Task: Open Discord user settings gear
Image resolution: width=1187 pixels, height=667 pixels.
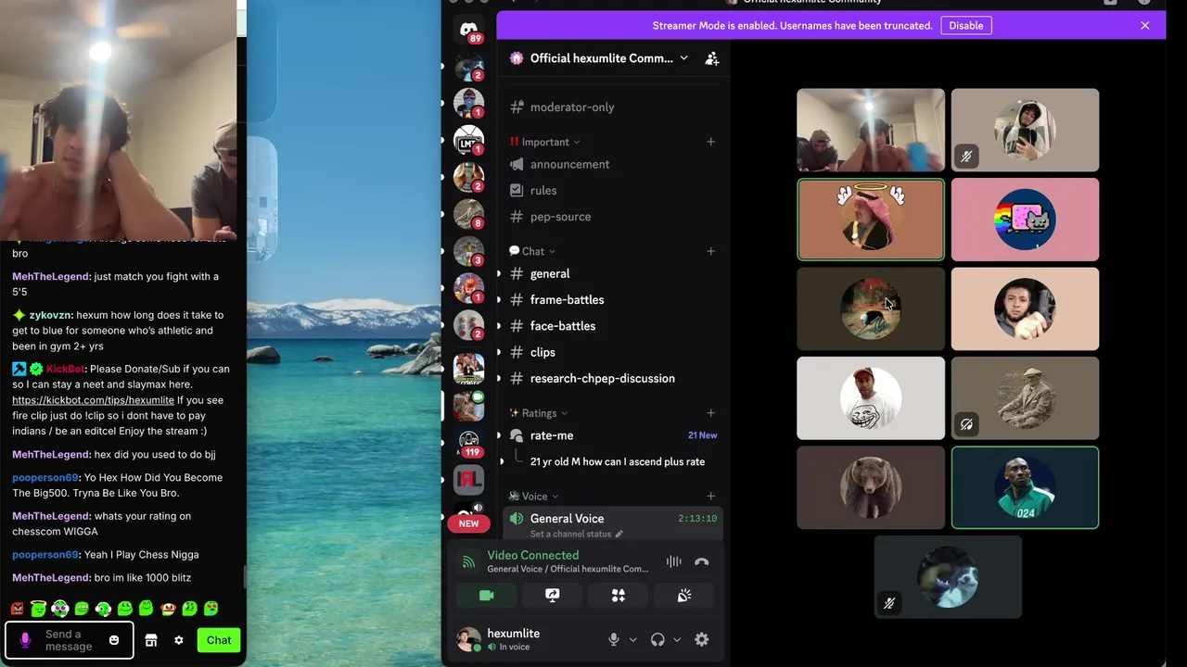Action: tap(702, 639)
